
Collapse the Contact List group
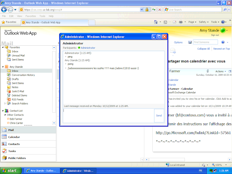(3, 111)
